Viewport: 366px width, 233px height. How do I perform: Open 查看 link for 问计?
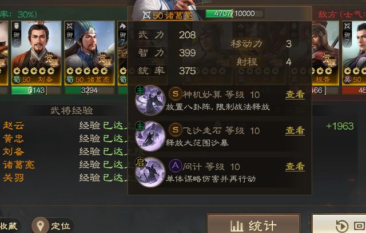click(295, 167)
